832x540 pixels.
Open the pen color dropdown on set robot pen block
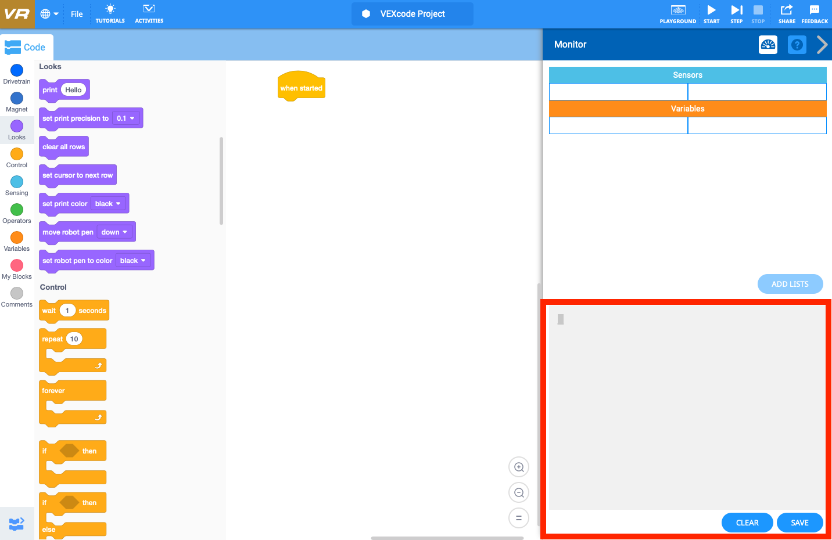point(134,260)
